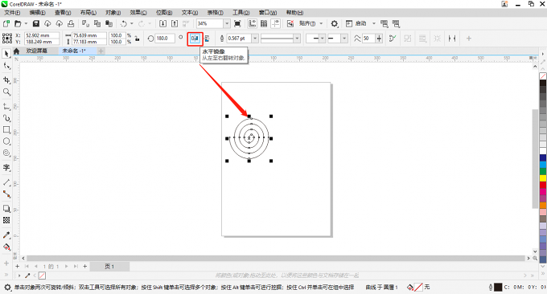Select the Rectangle tool
The image size is (547, 294).
pyautogui.click(x=6, y=129)
